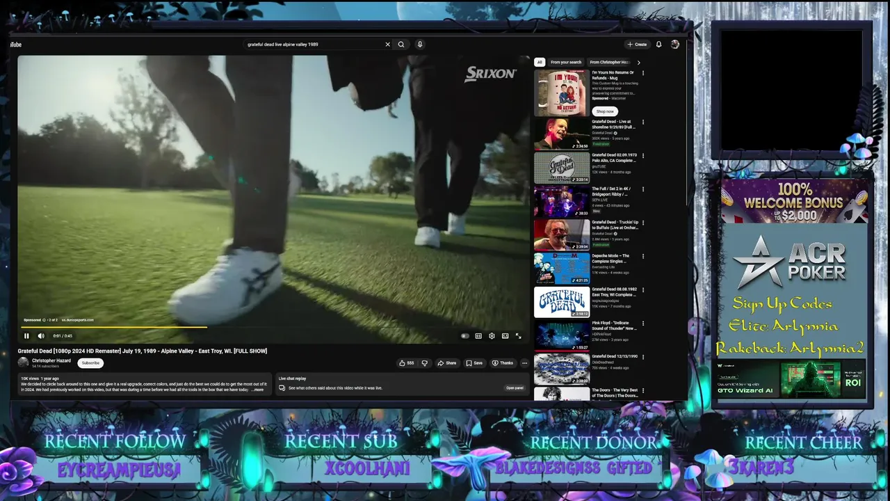
Task: Save the video to a playlist
Action: point(474,363)
